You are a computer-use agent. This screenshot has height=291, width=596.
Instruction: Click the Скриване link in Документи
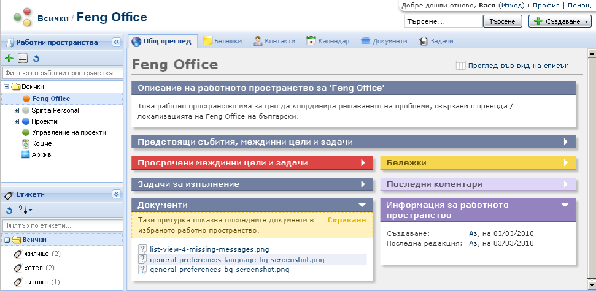(346, 220)
